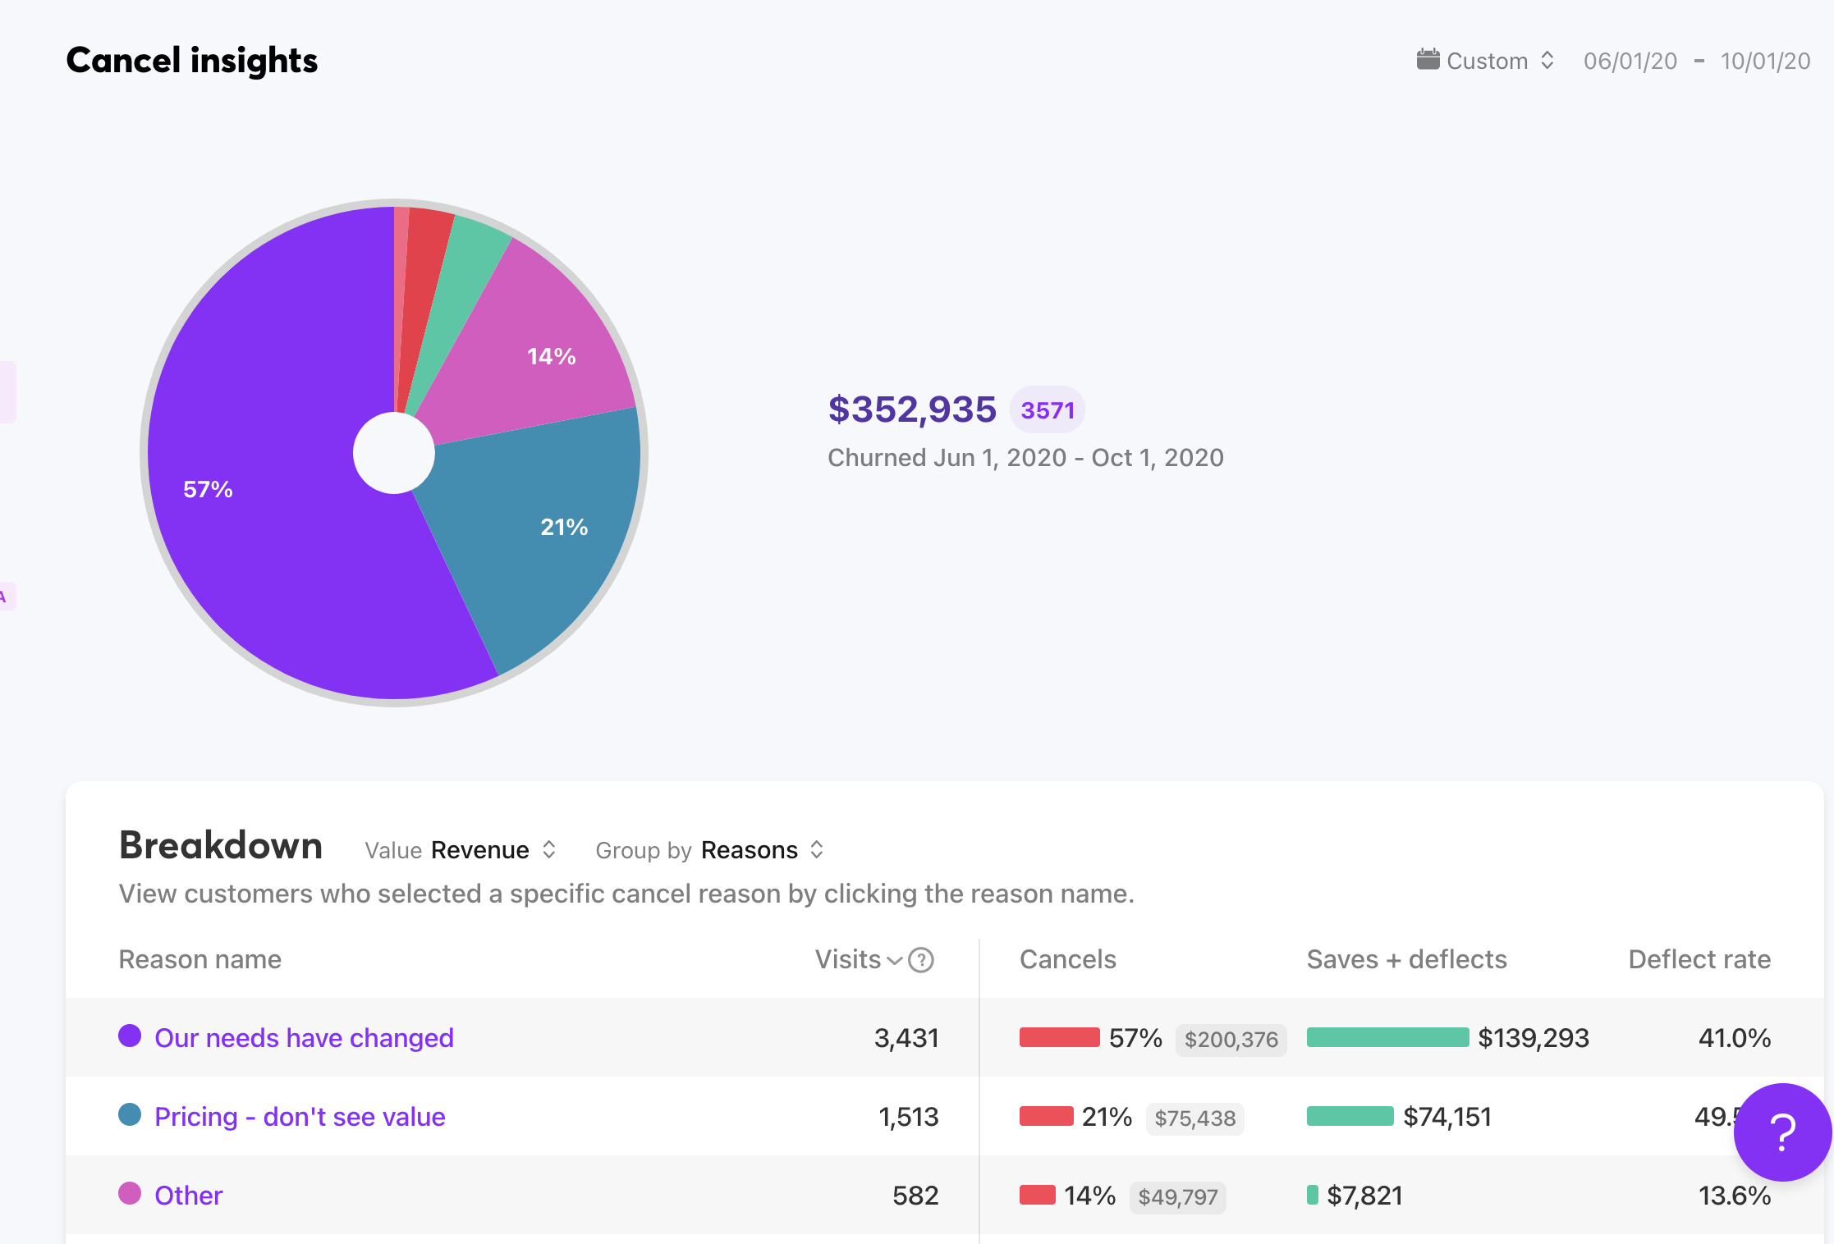Click the purple dot beside Our needs have changed
The image size is (1834, 1244).
coord(130,1036)
